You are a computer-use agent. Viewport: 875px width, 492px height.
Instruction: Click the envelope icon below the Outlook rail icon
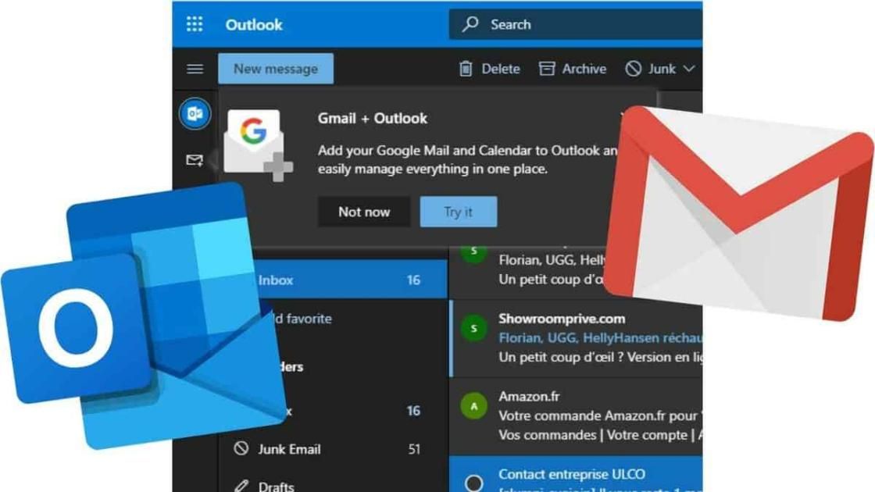pyautogui.click(x=195, y=160)
